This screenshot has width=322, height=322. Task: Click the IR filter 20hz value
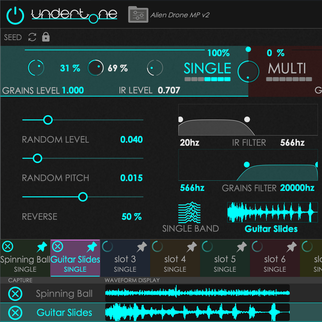190,142
